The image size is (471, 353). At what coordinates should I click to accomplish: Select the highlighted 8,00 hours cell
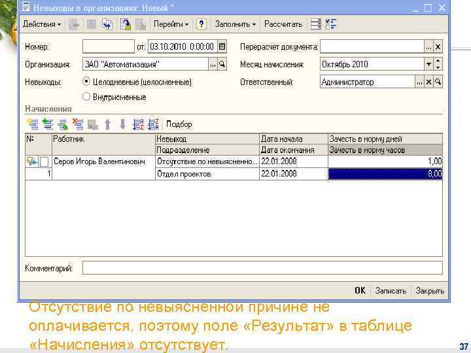click(x=385, y=174)
